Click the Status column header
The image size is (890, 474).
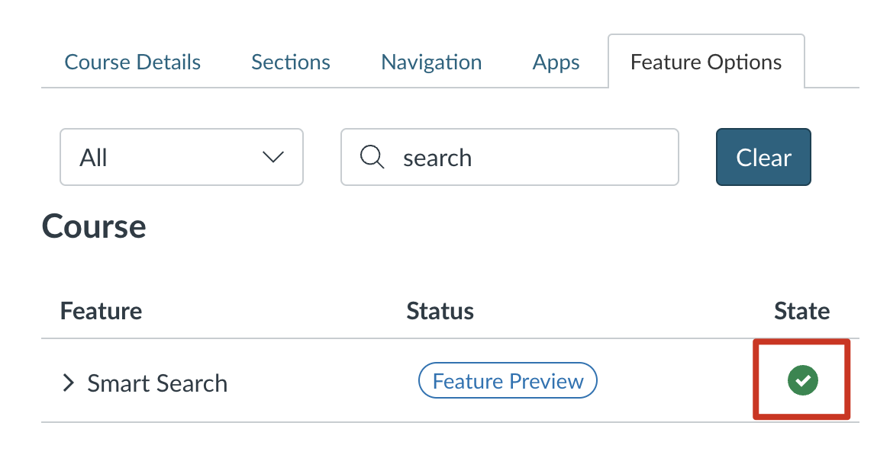[x=440, y=311]
